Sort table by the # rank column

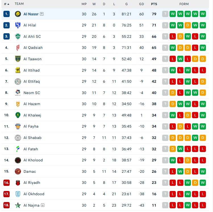6,4
